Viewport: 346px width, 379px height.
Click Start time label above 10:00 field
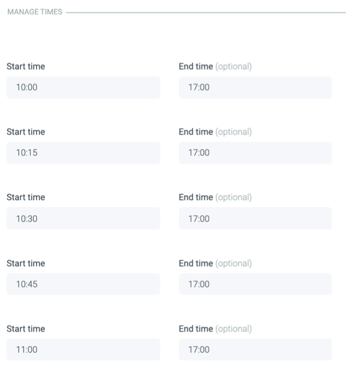[x=26, y=66]
